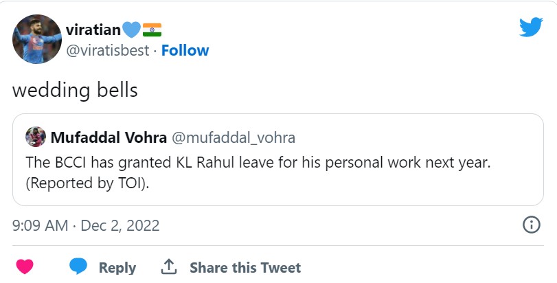Click Share this Tweet text
Image resolution: width=557 pixels, height=283 pixels.
245,267
